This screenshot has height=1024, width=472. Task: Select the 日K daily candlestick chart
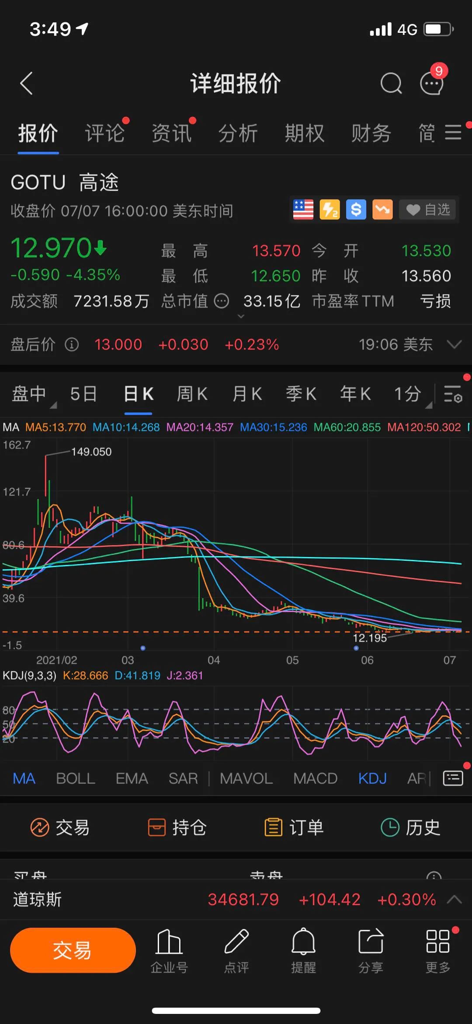coord(139,394)
